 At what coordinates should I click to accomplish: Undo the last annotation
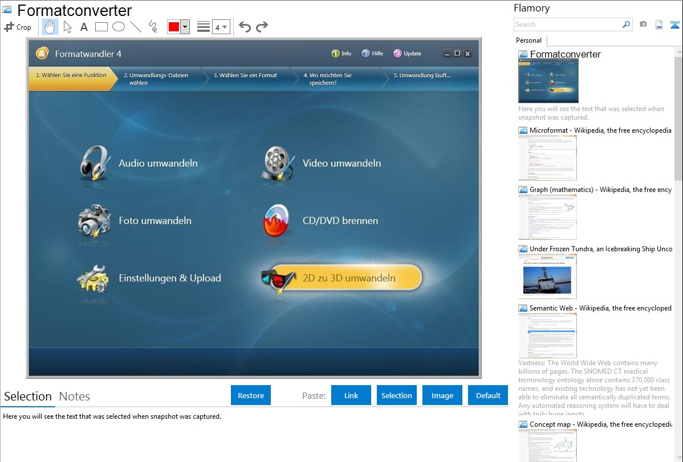pyautogui.click(x=245, y=27)
